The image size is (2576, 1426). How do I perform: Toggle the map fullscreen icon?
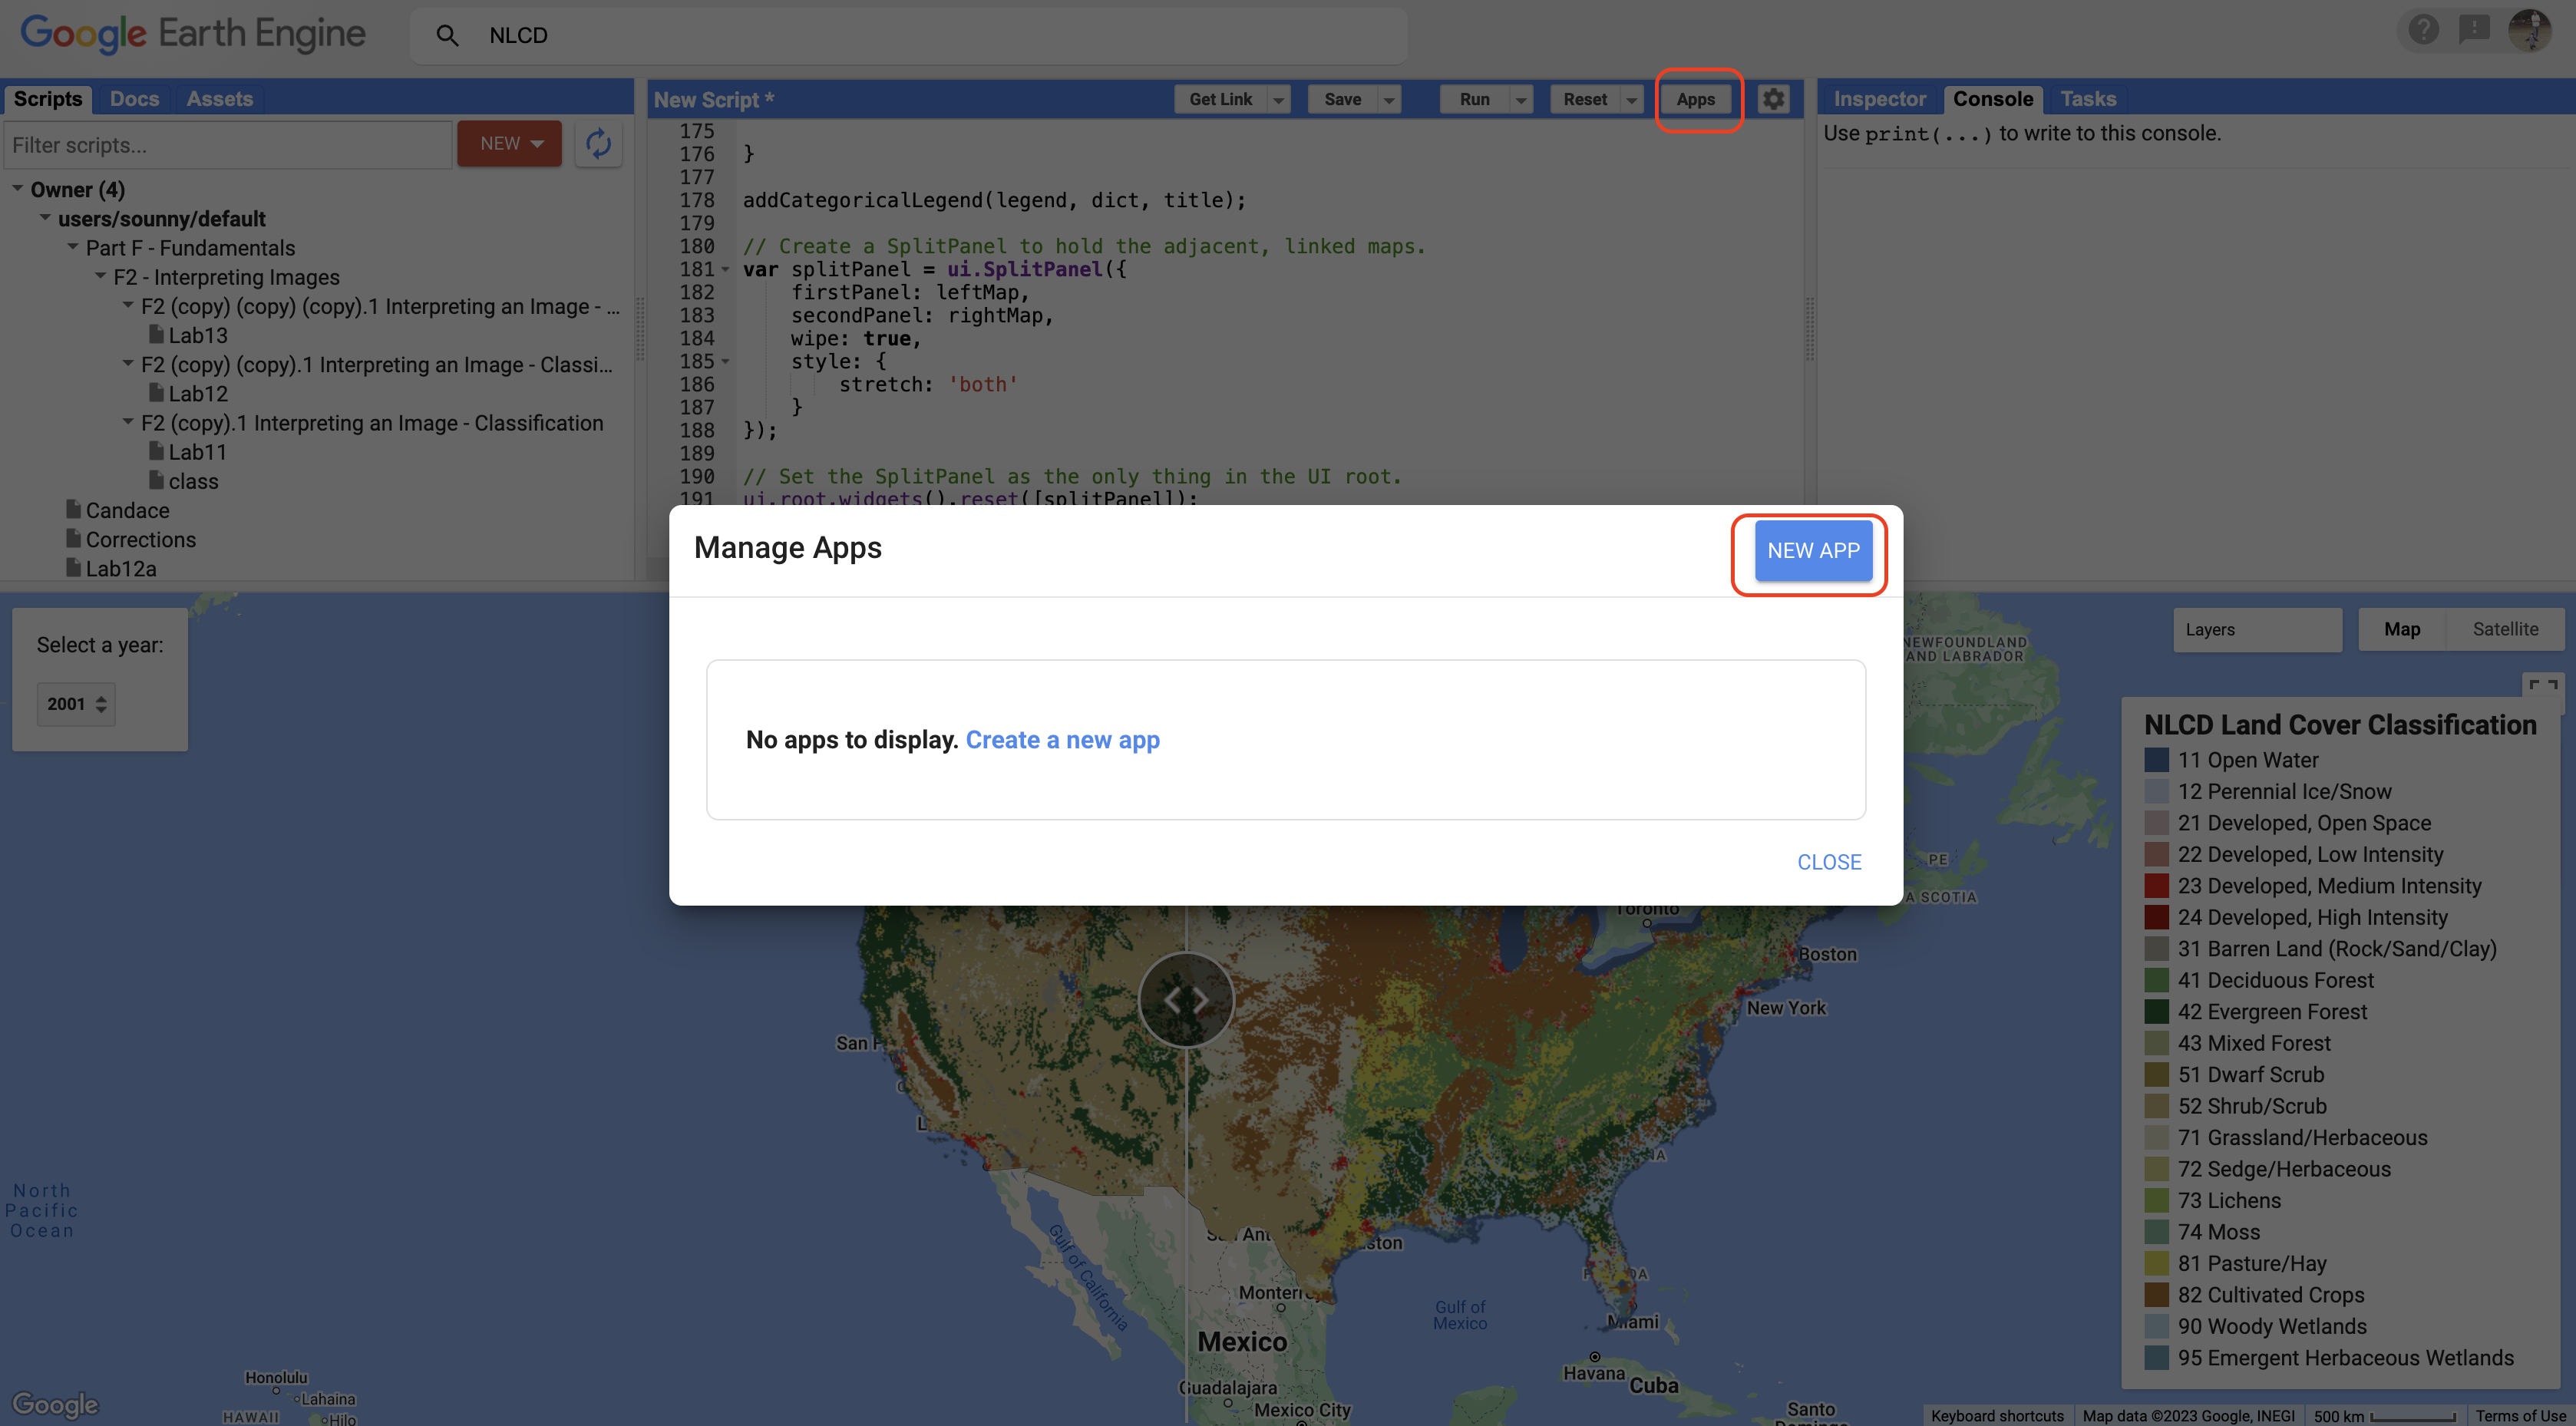[x=2543, y=686]
